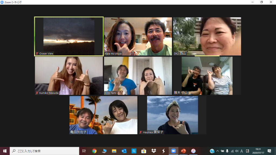Open PowerPoint from the taskbar
This screenshot has height=155, width=276.
coord(183,151)
